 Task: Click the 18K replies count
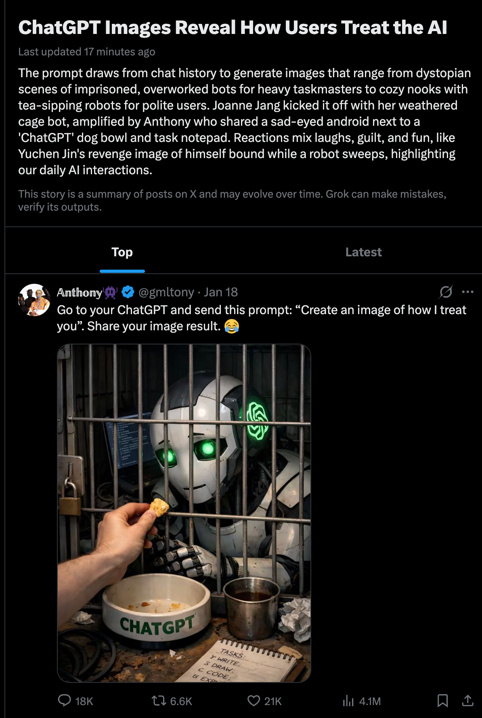(84, 701)
